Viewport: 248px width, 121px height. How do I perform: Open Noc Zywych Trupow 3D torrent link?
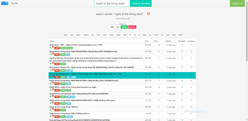[92, 67]
